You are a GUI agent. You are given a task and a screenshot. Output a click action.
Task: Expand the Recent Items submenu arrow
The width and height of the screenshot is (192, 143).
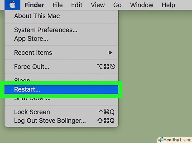pos(111,53)
